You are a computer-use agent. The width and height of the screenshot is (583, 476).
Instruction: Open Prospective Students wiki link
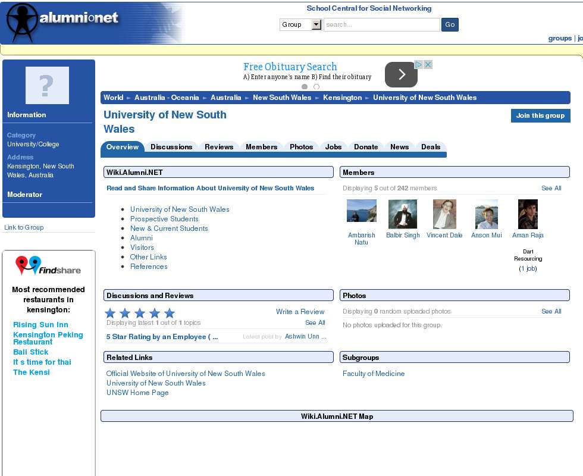164,219
